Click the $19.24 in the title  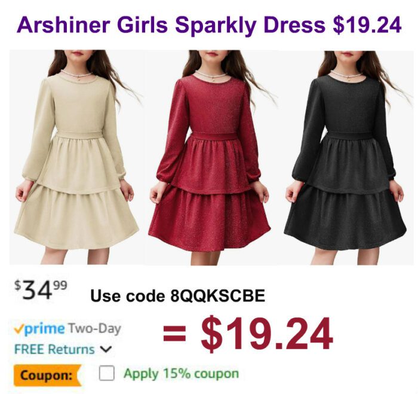click(x=367, y=25)
